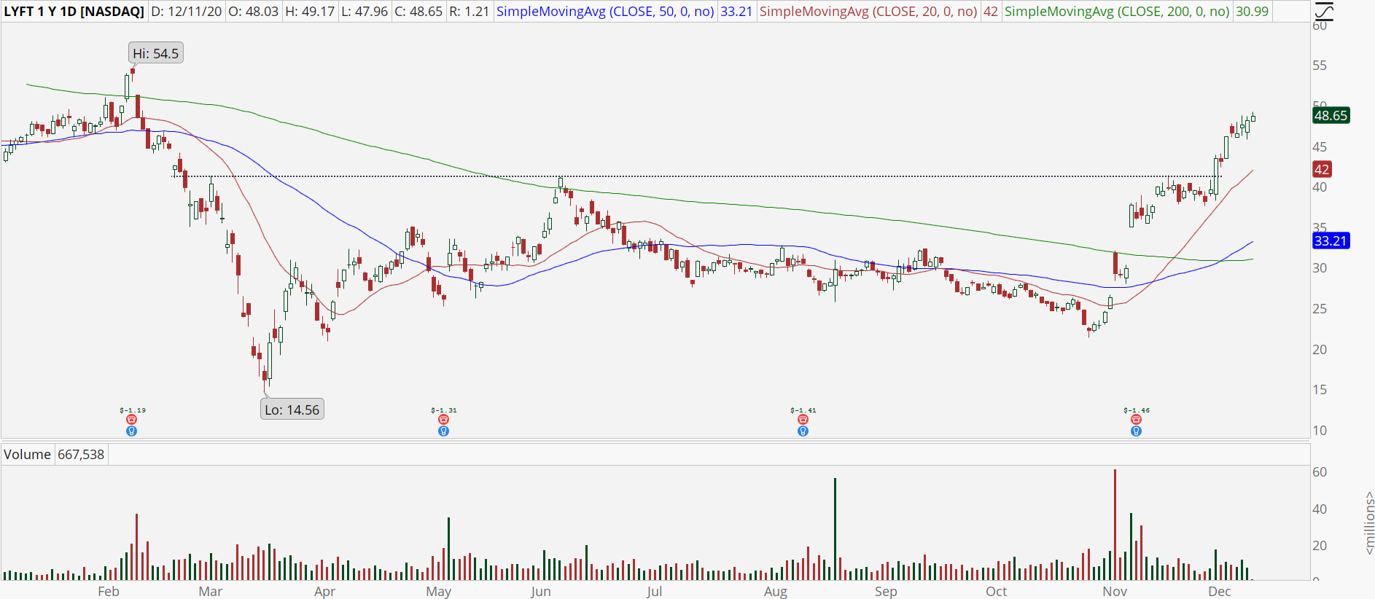Image resolution: width=1375 pixels, height=599 pixels.
Task: Click the May label on the time axis
Action: [439, 591]
